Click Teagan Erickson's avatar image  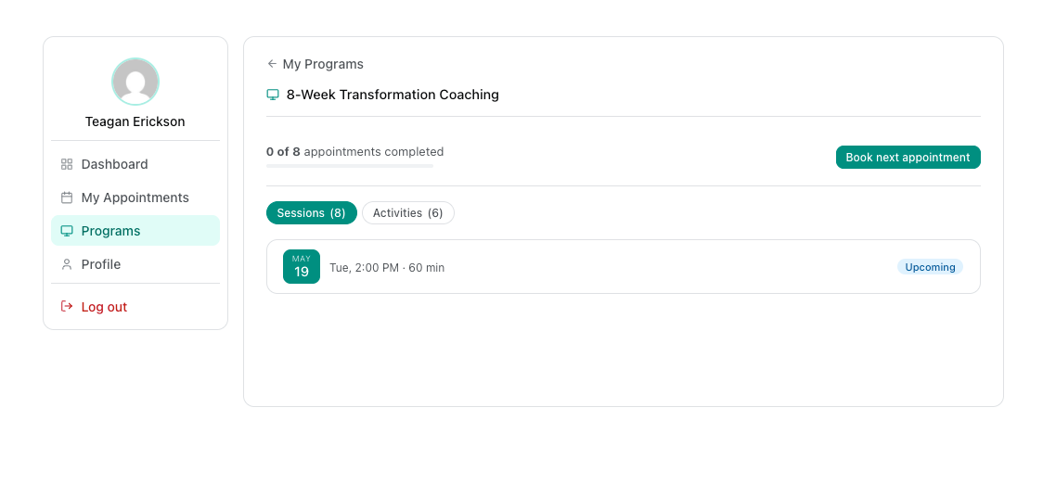[x=135, y=82]
